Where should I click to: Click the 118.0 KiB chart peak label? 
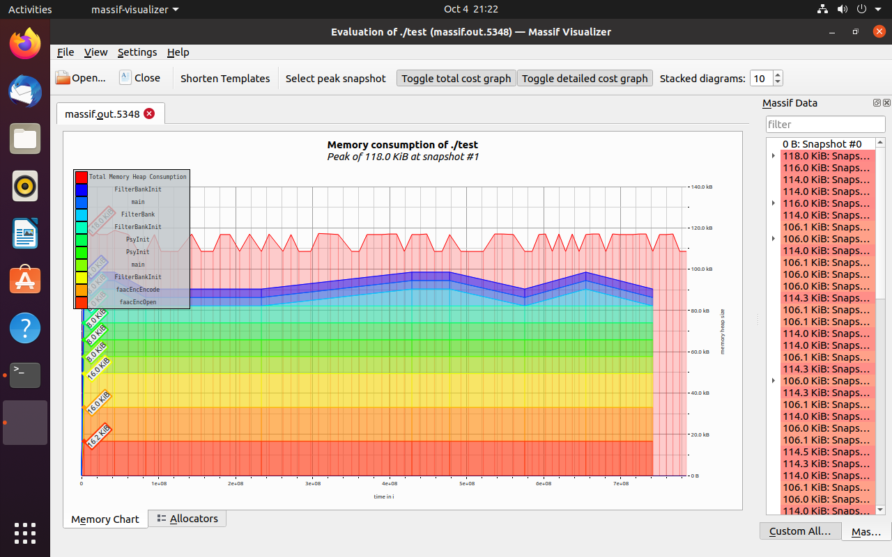click(x=102, y=221)
